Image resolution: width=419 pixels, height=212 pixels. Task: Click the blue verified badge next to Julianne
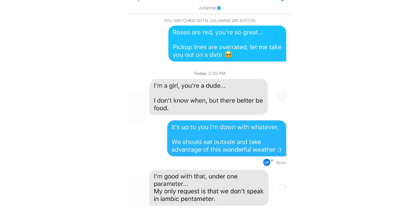[x=219, y=8]
